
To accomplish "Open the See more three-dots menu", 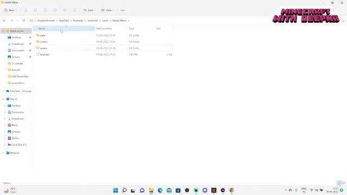I will (x=123, y=10).
